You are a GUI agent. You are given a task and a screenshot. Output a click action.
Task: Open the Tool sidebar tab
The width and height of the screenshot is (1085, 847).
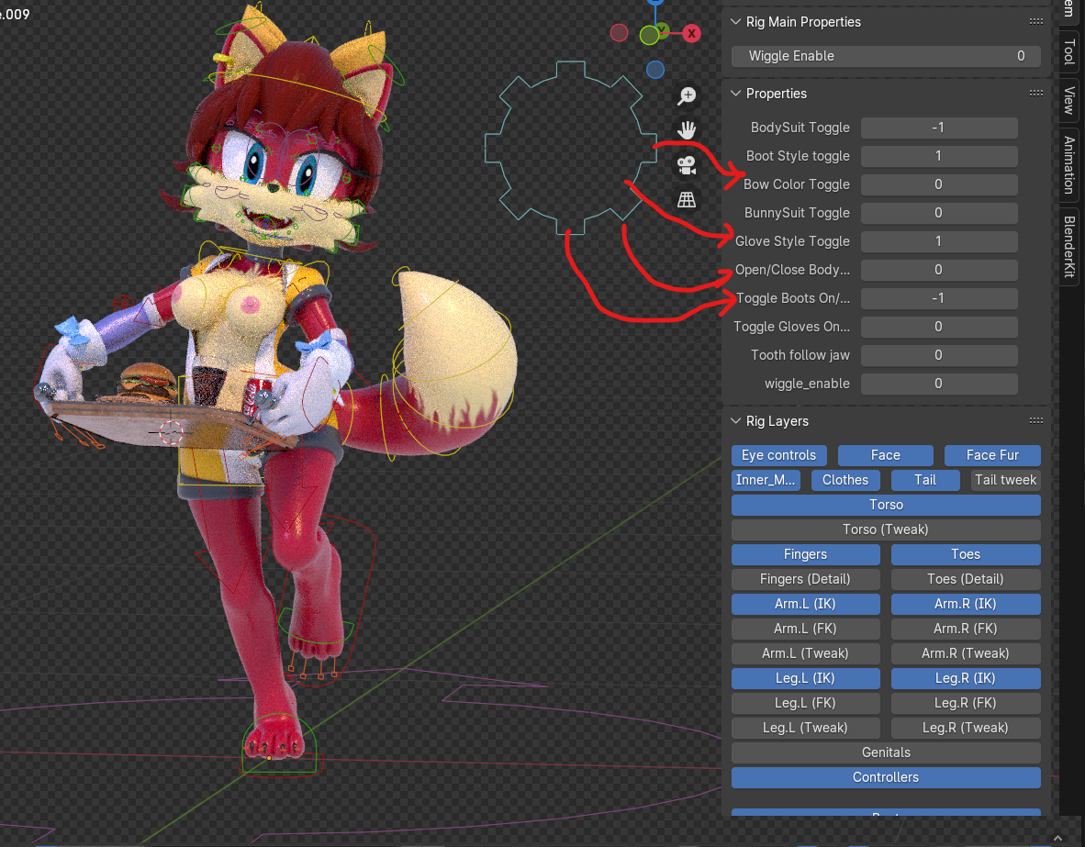[1069, 50]
